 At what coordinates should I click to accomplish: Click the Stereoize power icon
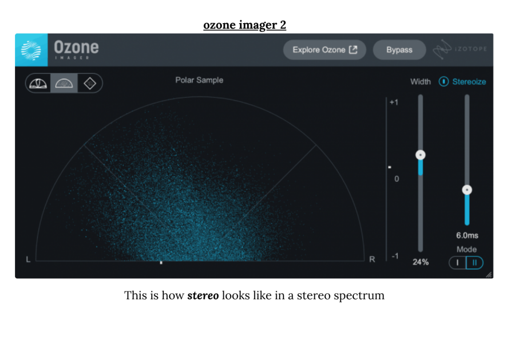point(443,81)
